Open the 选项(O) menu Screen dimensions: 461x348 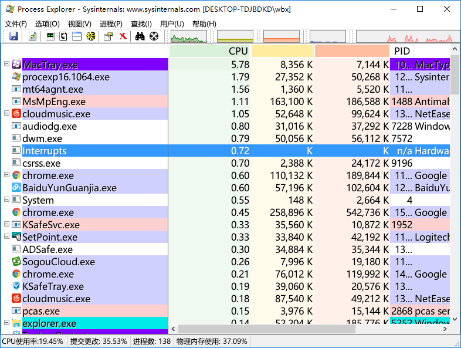[48, 24]
